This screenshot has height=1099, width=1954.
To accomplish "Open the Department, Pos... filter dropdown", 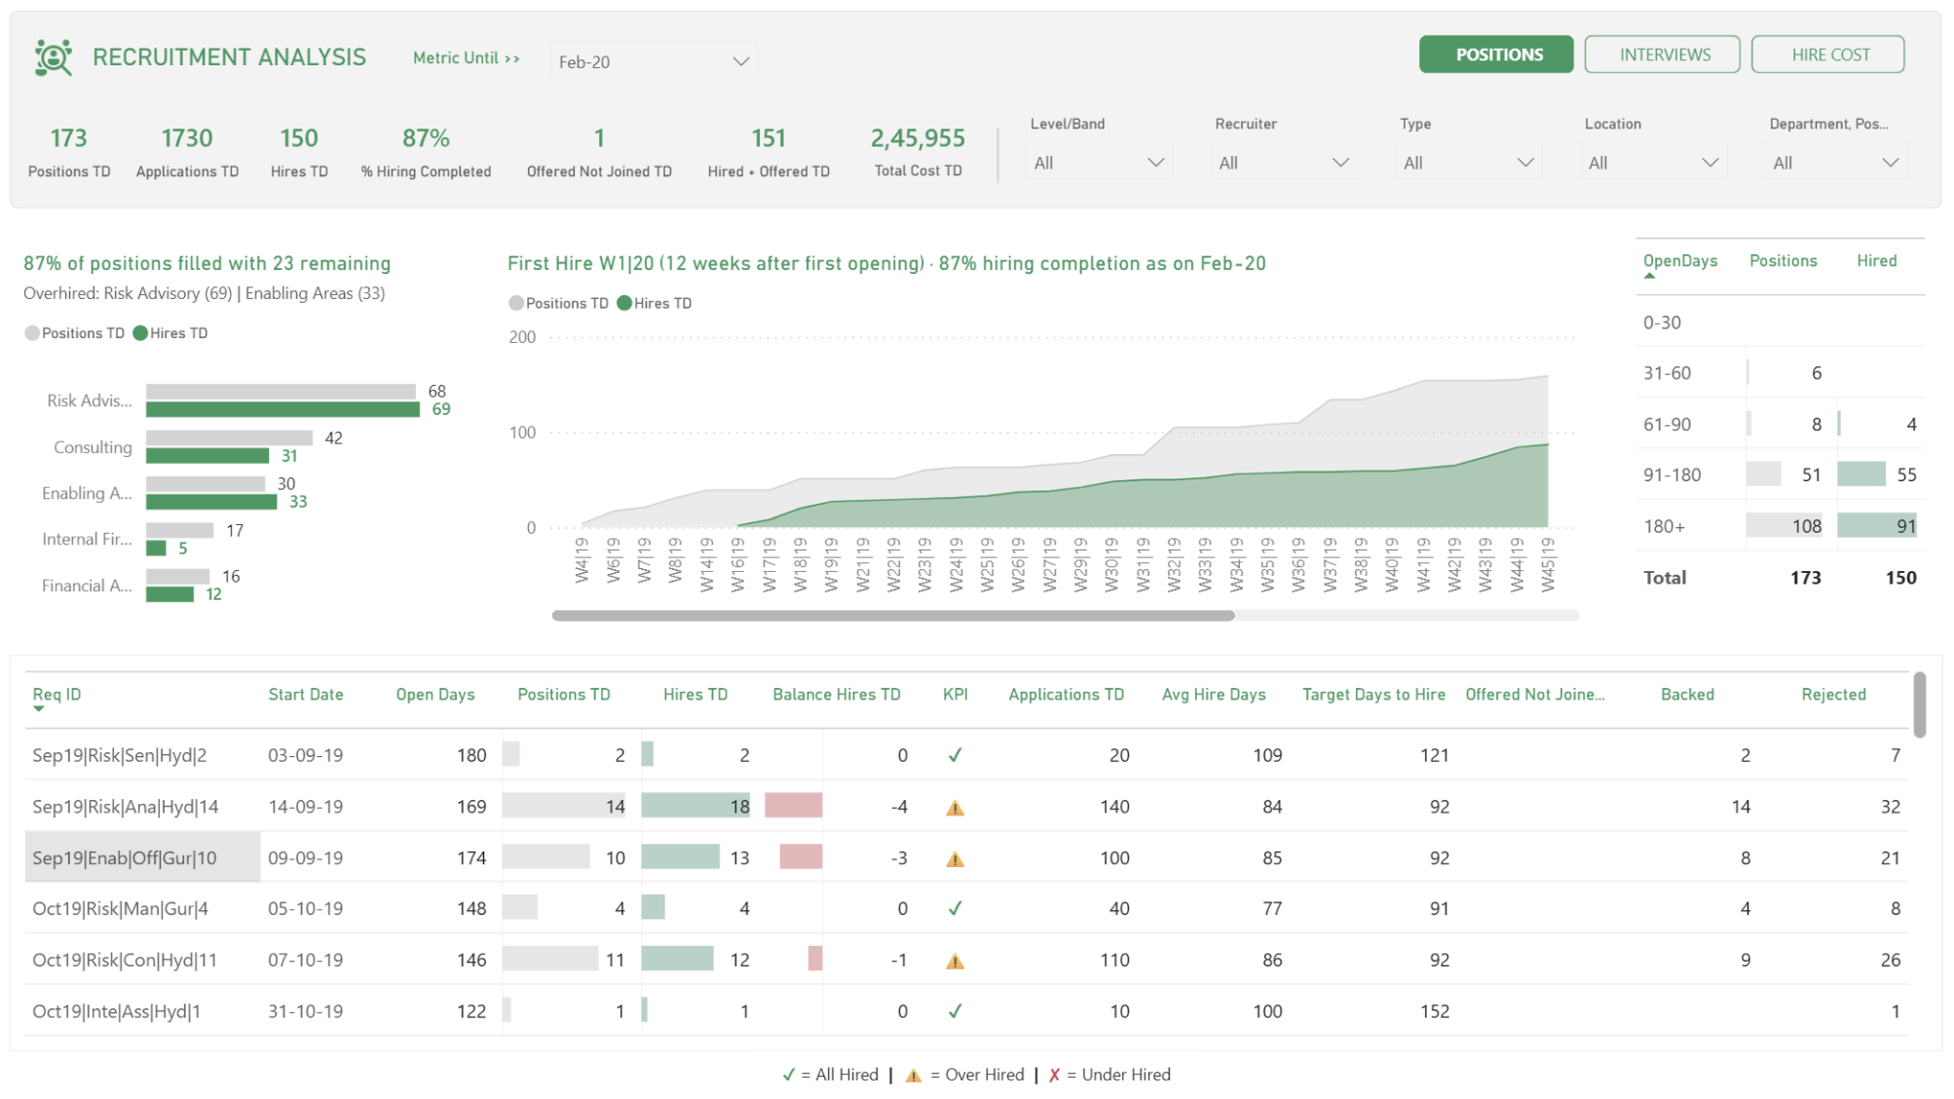I will 1836,163.
